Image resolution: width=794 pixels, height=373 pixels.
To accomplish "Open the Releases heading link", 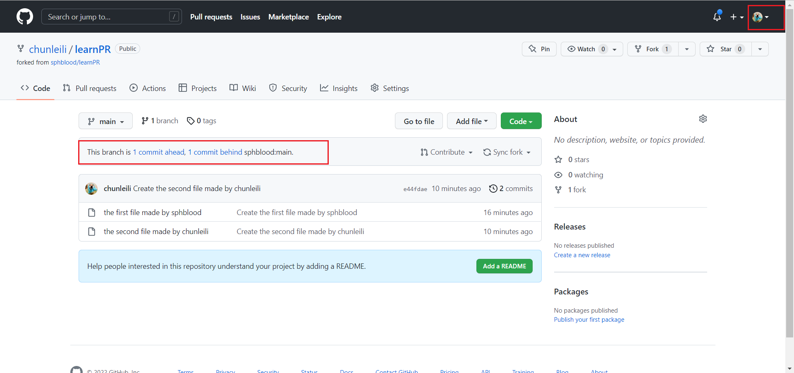I will point(570,227).
